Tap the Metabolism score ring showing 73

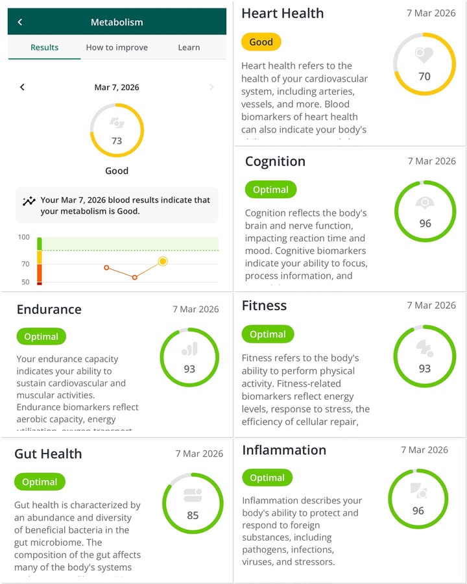(117, 130)
